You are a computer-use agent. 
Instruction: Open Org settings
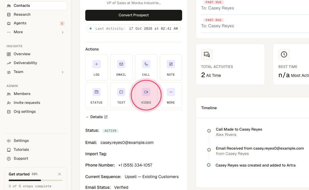35,112
